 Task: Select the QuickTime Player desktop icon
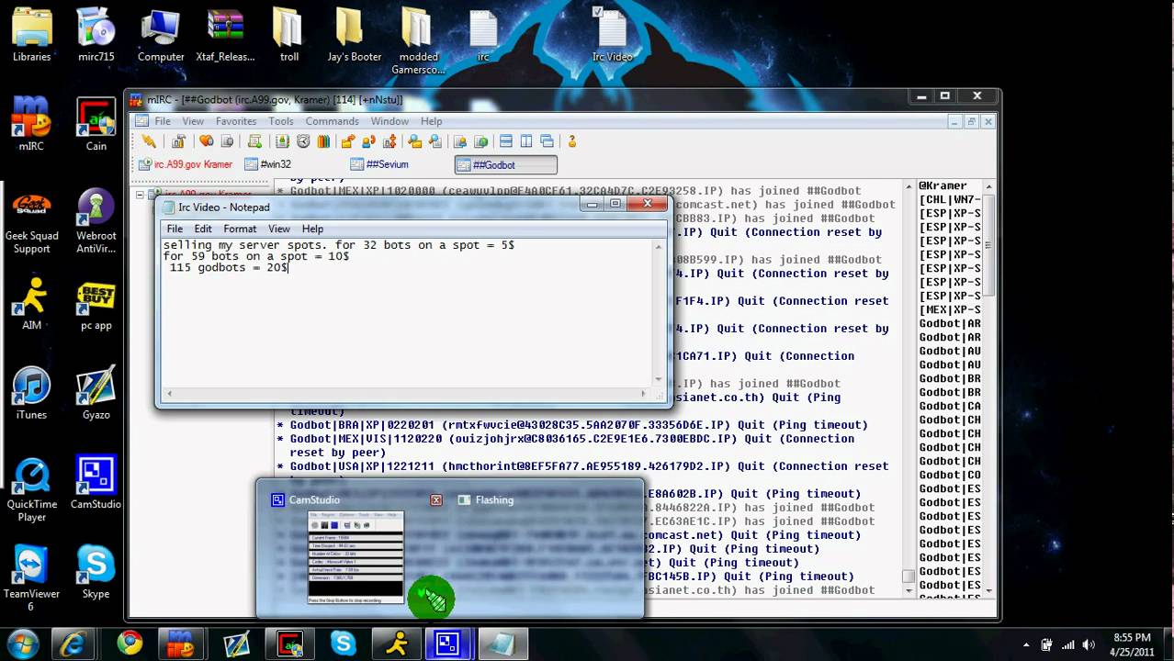[x=31, y=489]
